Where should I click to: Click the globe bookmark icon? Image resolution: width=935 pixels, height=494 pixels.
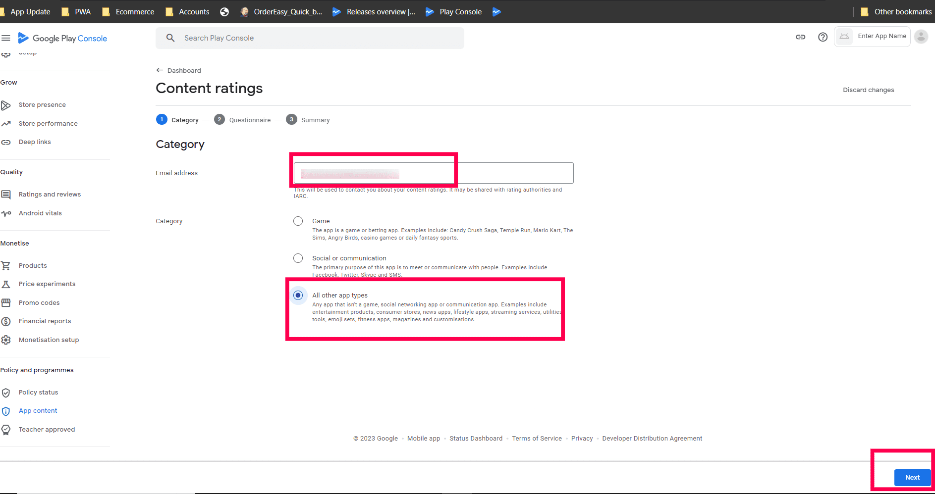click(224, 12)
